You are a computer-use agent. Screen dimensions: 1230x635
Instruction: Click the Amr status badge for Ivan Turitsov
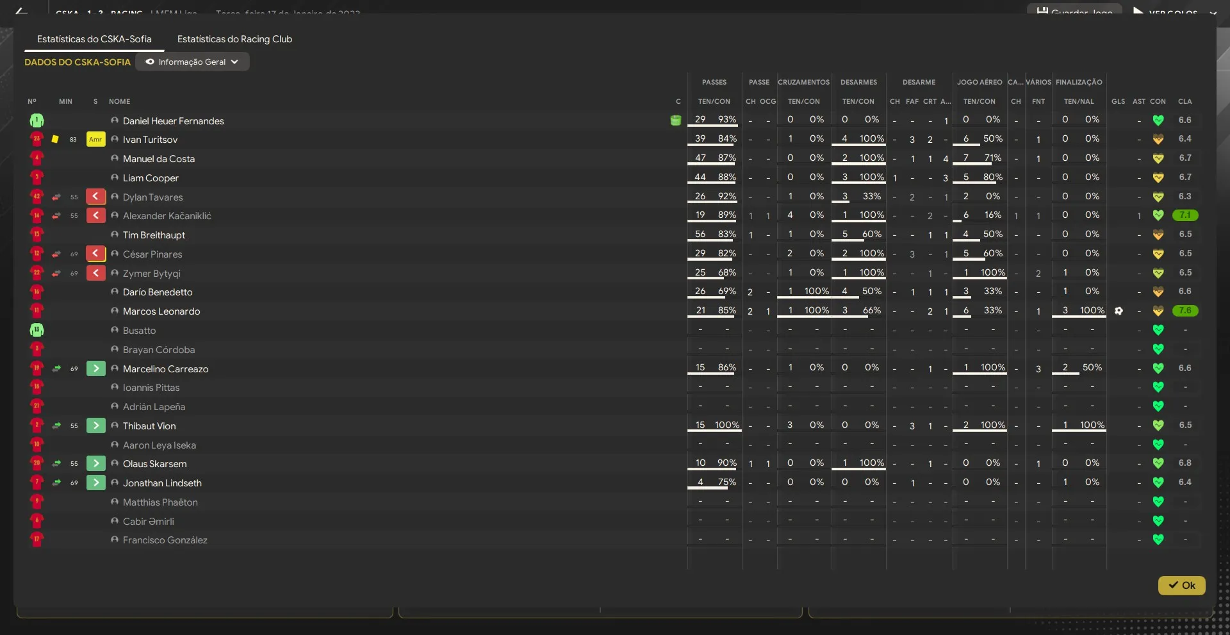click(95, 139)
